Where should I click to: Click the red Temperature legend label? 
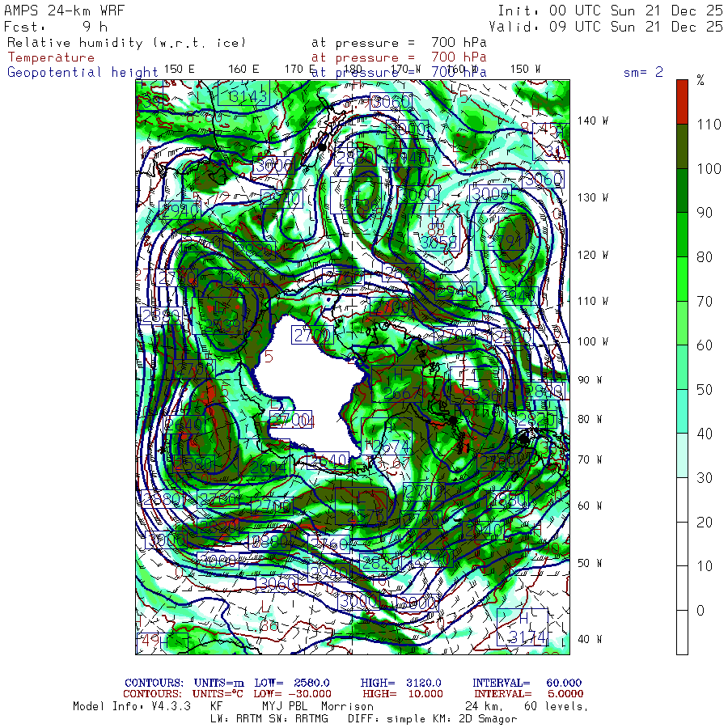(x=51, y=57)
